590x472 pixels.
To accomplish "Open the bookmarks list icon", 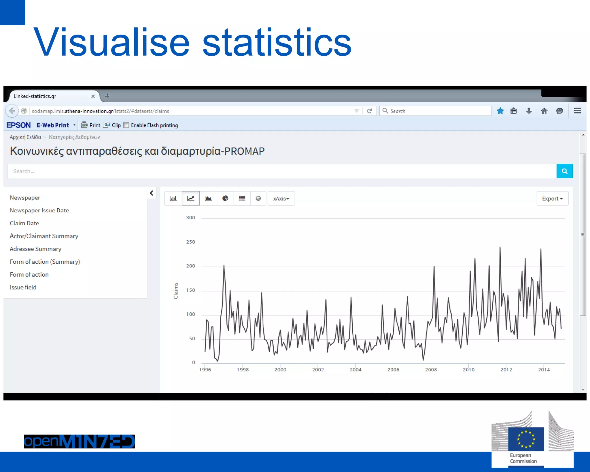I will tap(514, 111).
